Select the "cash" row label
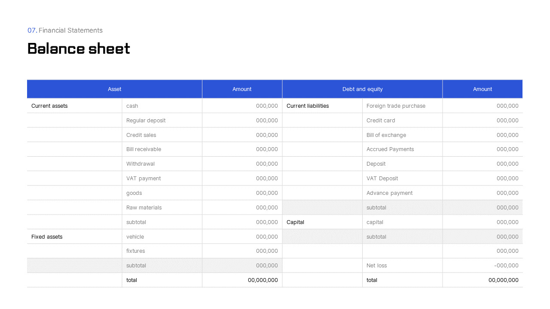550x309 pixels. point(162,106)
